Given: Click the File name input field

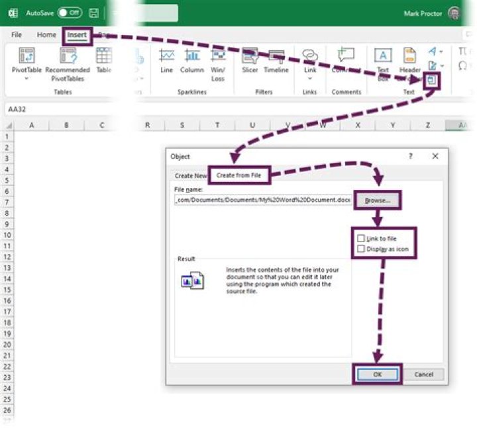Looking at the screenshot, I should click(263, 200).
